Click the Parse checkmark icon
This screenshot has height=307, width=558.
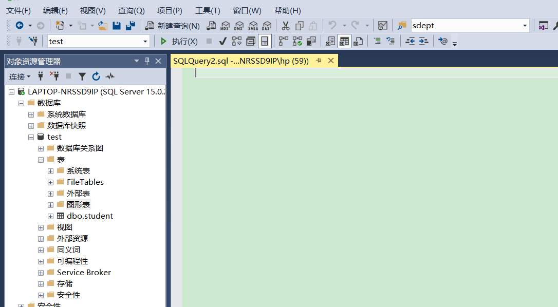point(223,41)
